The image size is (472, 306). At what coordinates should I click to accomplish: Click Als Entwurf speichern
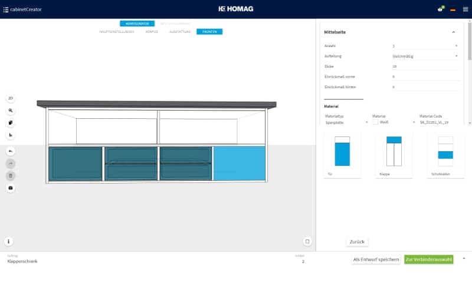(376, 260)
